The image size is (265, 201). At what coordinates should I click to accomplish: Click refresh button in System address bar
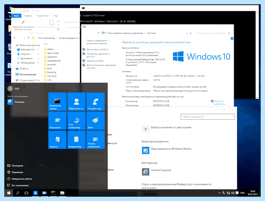pos(191,33)
